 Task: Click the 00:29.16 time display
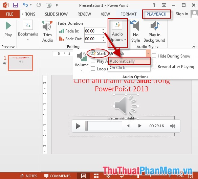[x=157, y=126]
